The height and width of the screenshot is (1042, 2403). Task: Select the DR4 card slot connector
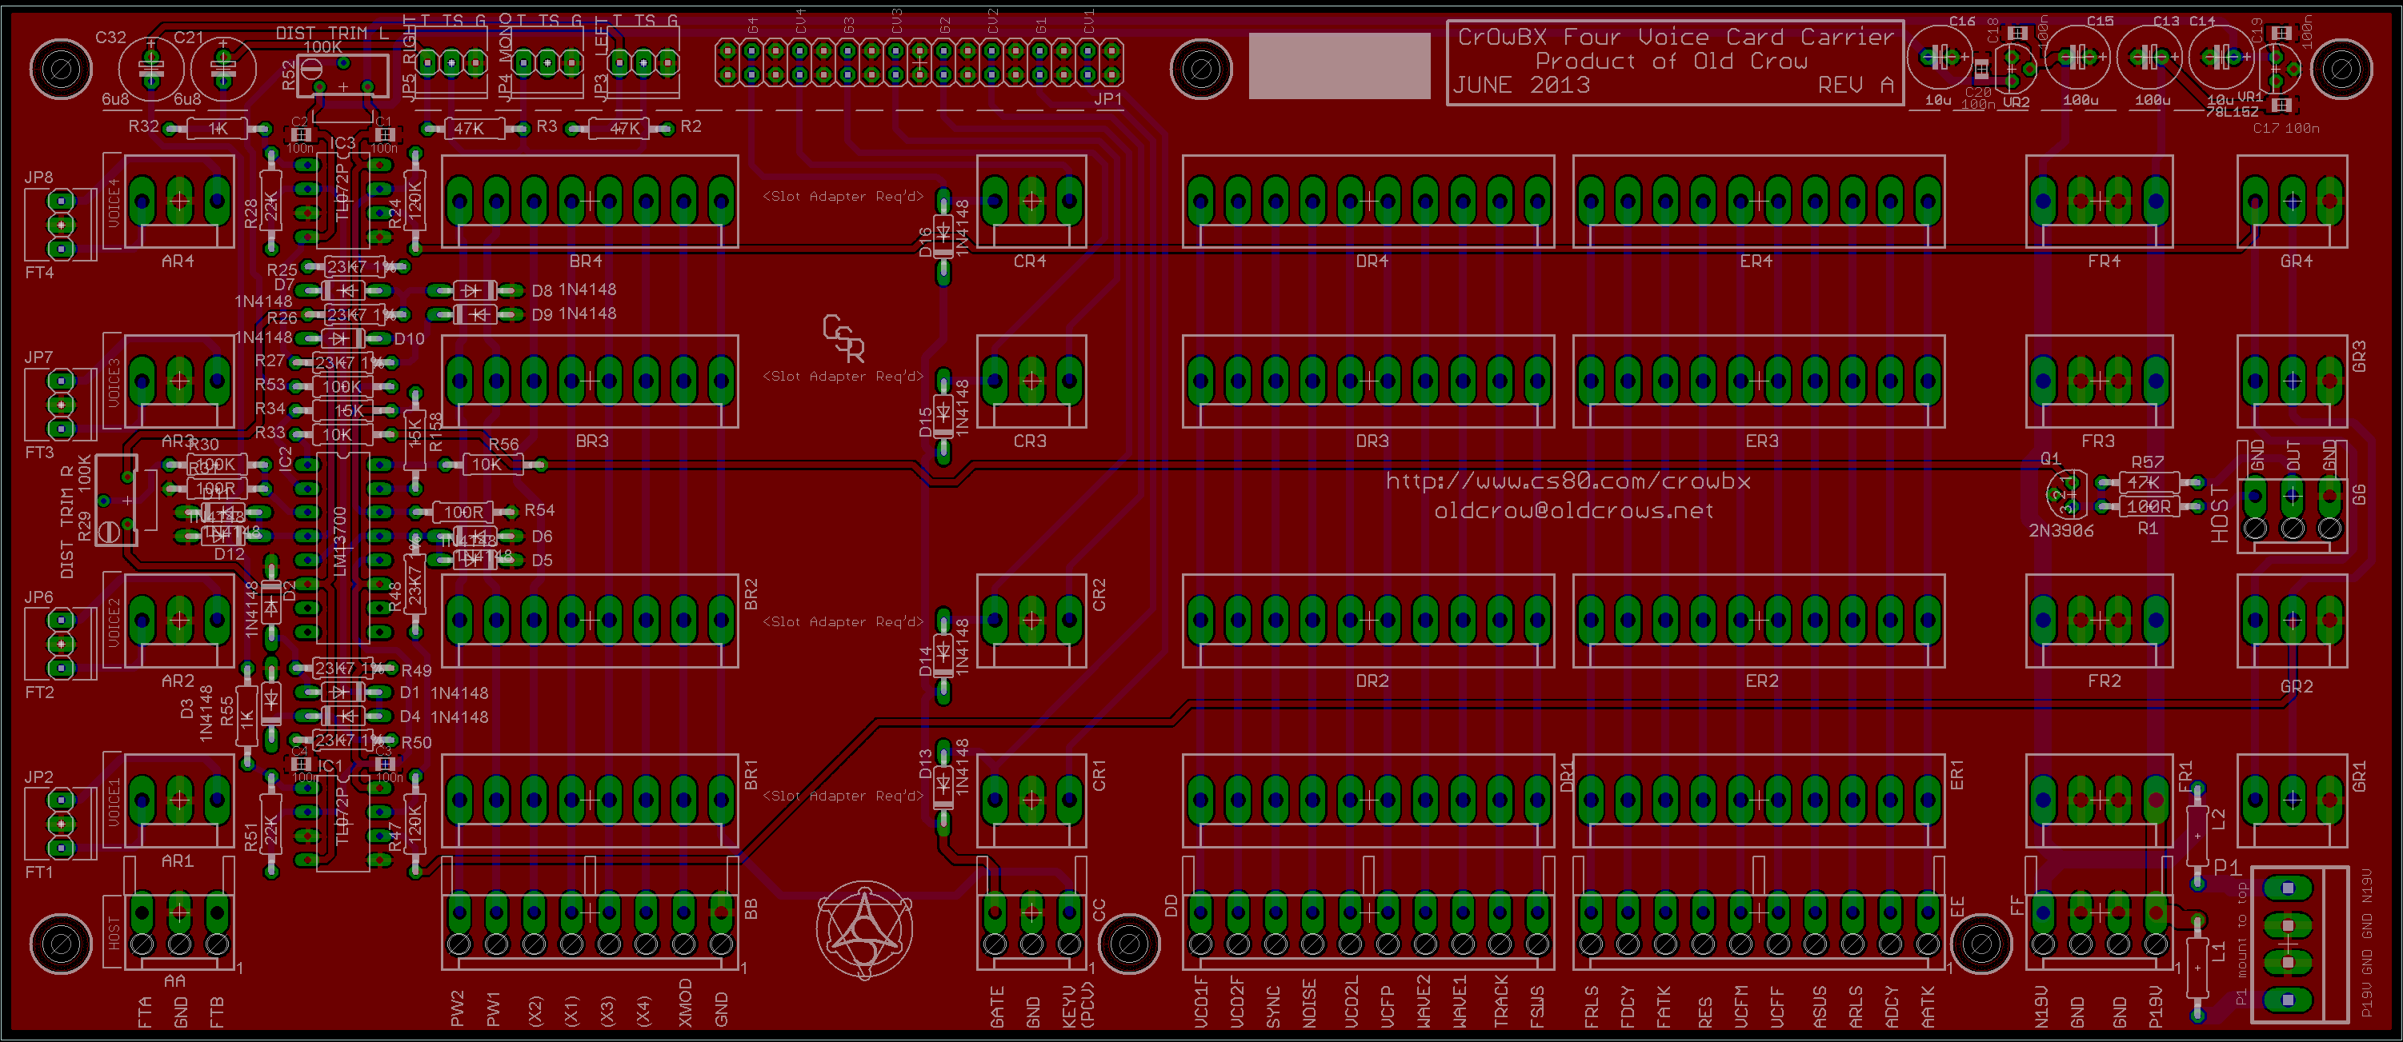click(1368, 202)
